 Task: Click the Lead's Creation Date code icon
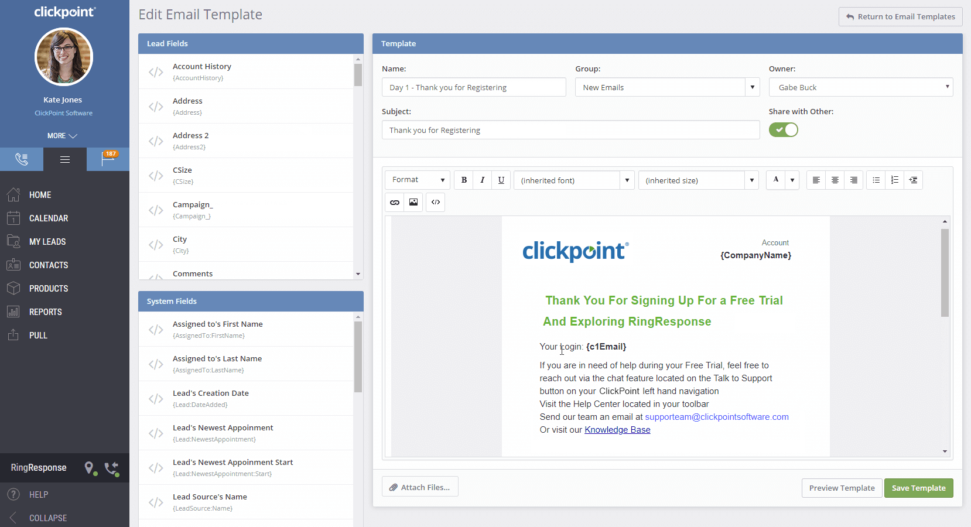[156, 399]
